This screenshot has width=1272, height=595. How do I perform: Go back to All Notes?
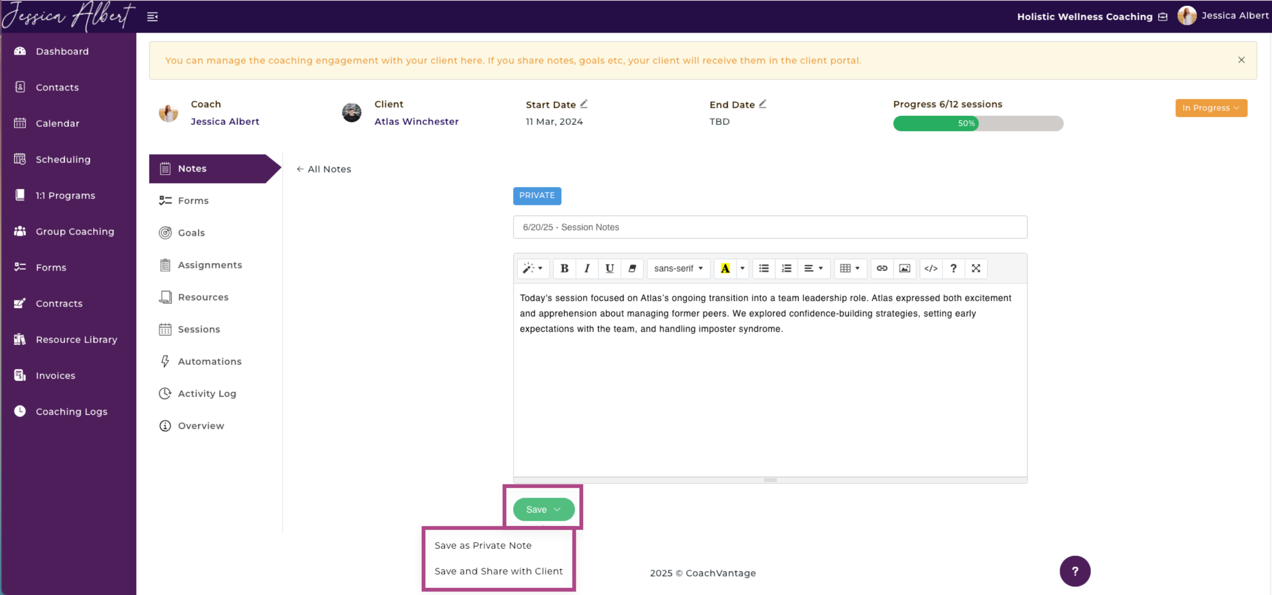click(324, 169)
